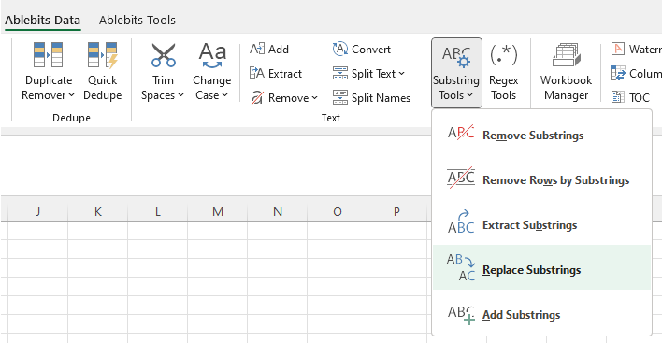
Task: Select column N header
Action: pos(278,212)
